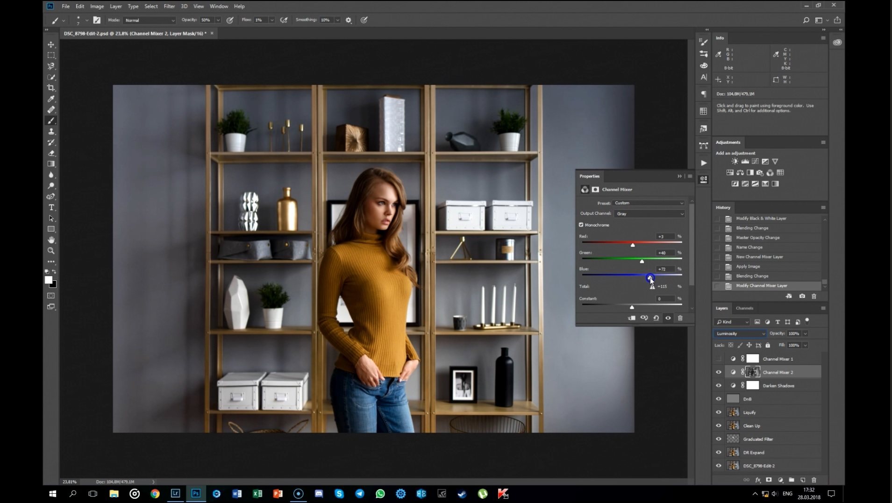Open the brush Mode dropdown
892x503 pixels.
click(x=150, y=20)
